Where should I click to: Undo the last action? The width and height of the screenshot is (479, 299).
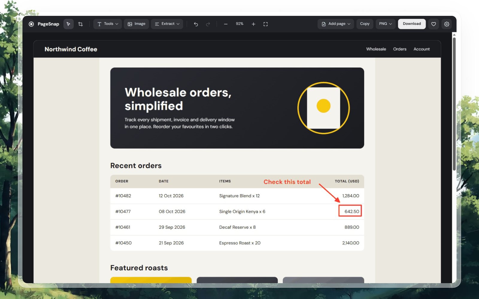pos(196,24)
